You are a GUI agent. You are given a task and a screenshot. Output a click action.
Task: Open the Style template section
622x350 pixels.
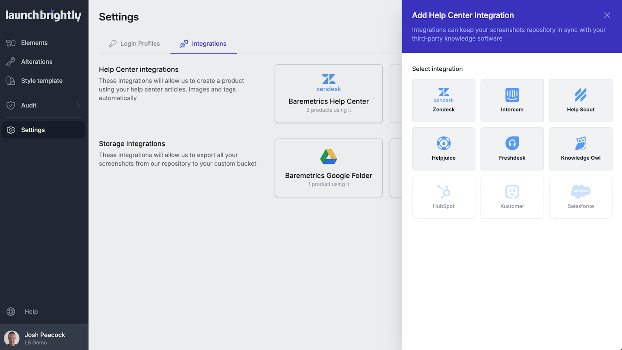pos(42,81)
